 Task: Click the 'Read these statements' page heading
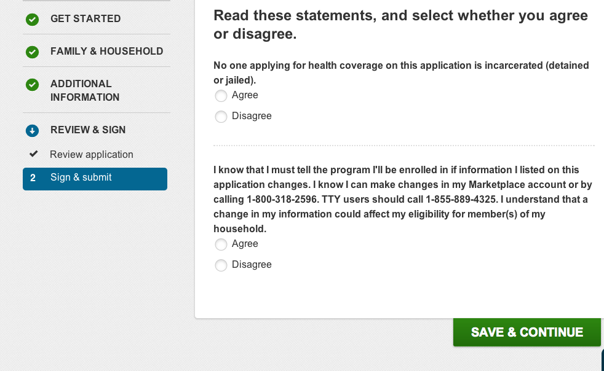coord(400,25)
